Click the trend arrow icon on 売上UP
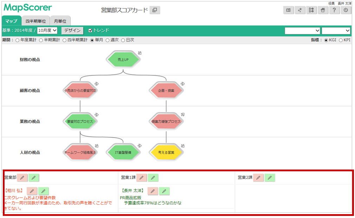This screenshot has width=355, height=218. 140,53
